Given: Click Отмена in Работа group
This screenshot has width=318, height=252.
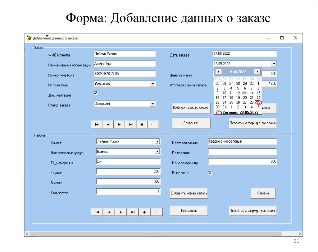Looking at the screenshot, I should point(263,193).
